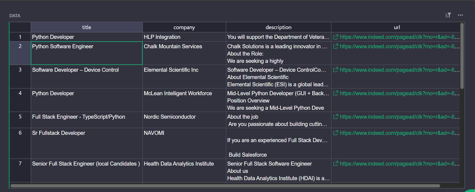The height and width of the screenshot is (192, 475).
Task: Click external link icon in Chalk Mountain Services row
Action: (335, 46)
